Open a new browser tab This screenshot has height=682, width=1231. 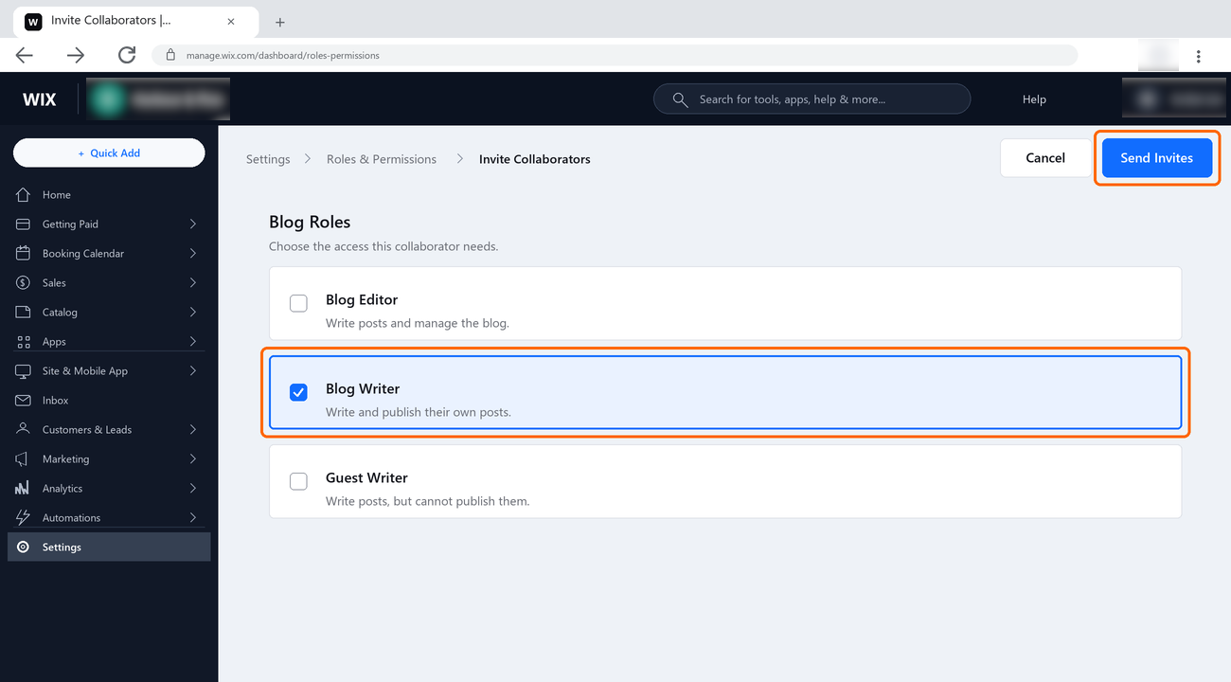tap(280, 23)
